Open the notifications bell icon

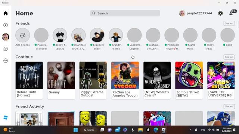click(x=231, y=13)
